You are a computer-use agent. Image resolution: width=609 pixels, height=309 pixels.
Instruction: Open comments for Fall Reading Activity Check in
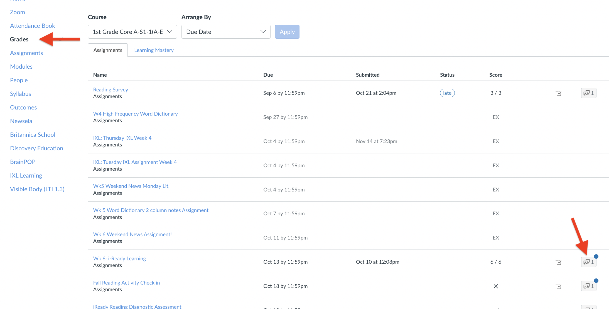[x=588, y=286]
